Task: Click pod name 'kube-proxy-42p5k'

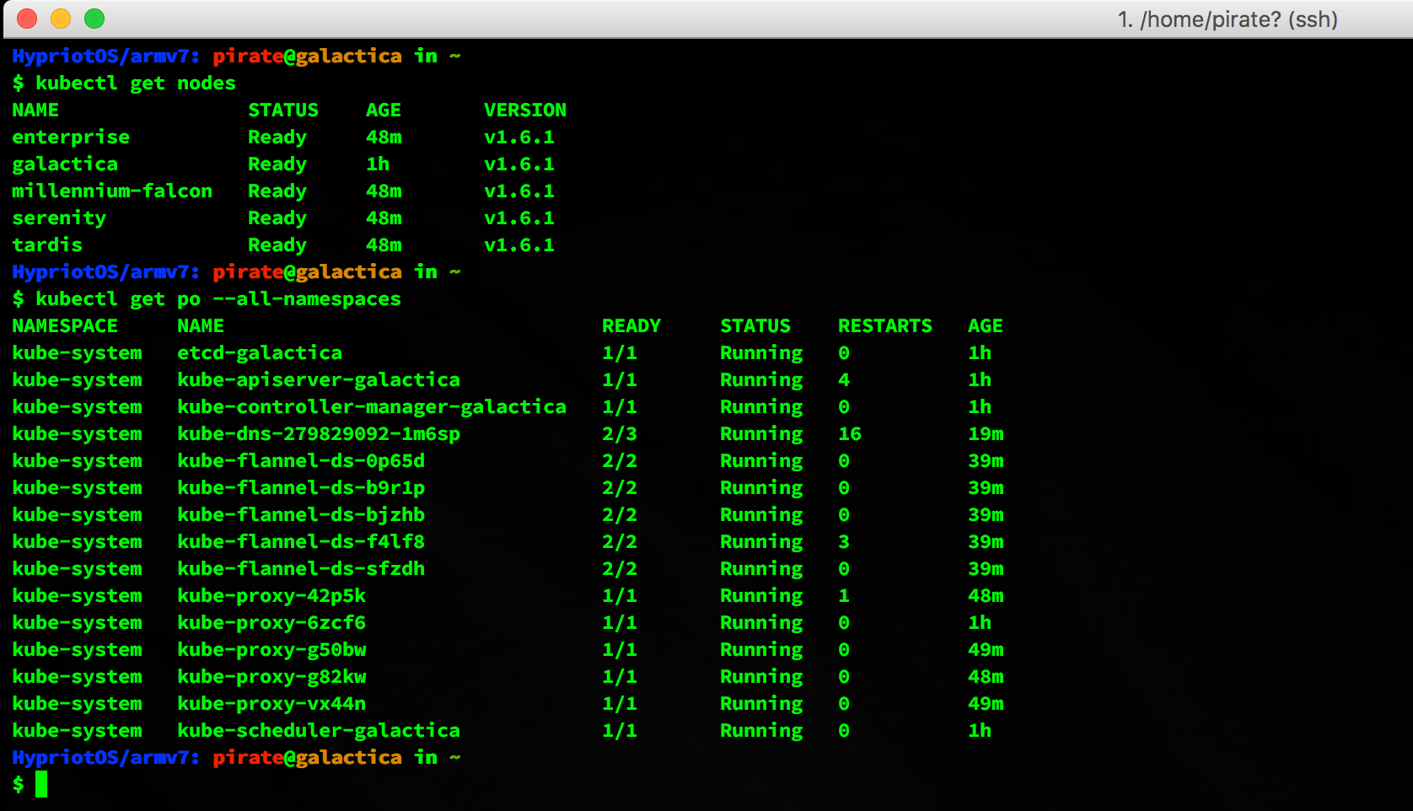Action: [x=271, y=596]
